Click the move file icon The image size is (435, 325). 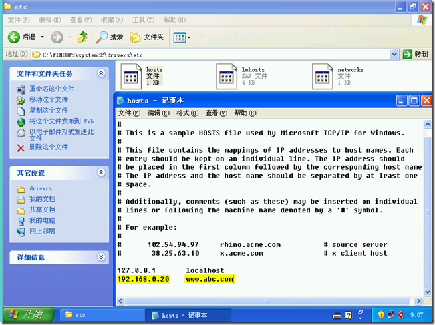pos(21,100)
